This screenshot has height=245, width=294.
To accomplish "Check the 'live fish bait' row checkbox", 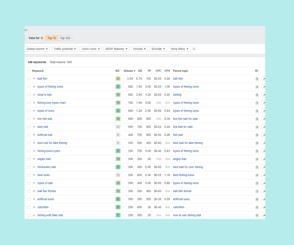I will click(x=29, y=119).
